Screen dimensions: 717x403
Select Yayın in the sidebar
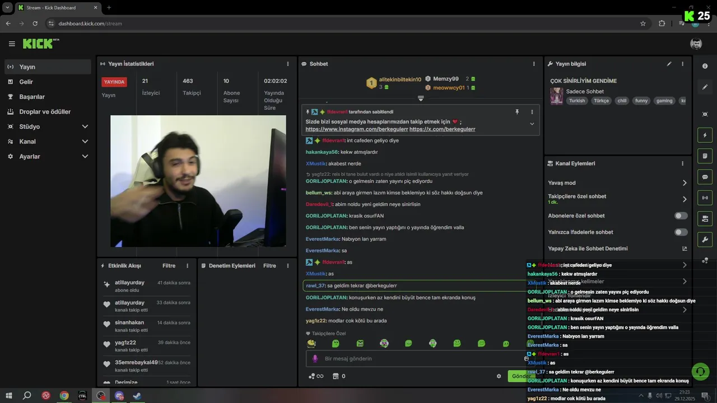(48, 67)
